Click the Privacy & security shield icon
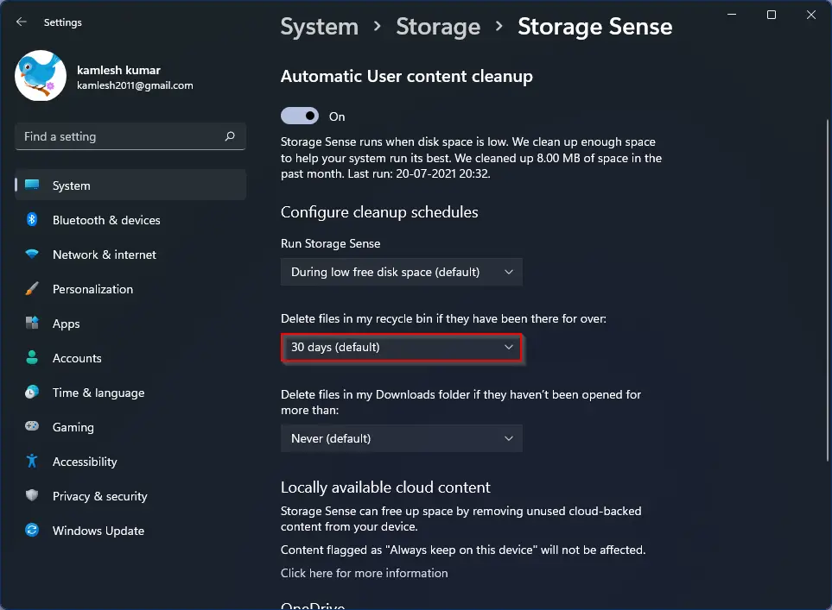 pos(32,495)
